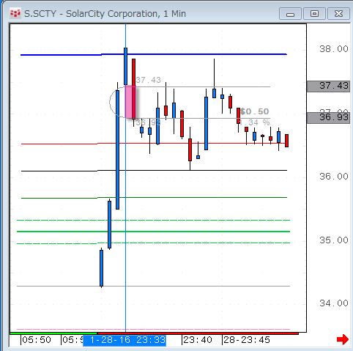Click the 35.00 price axis label
The image size is (353, 351).
click(x=334, y=240)
